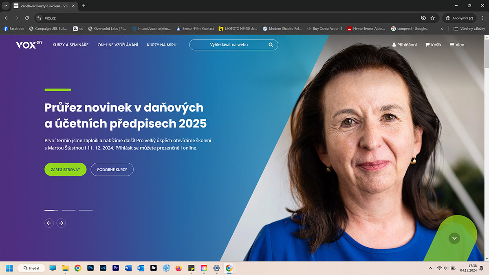This screenshot has width=489, height=275.
Task: Click the Zaregistrovat button
Action: (x=65, y=169)
